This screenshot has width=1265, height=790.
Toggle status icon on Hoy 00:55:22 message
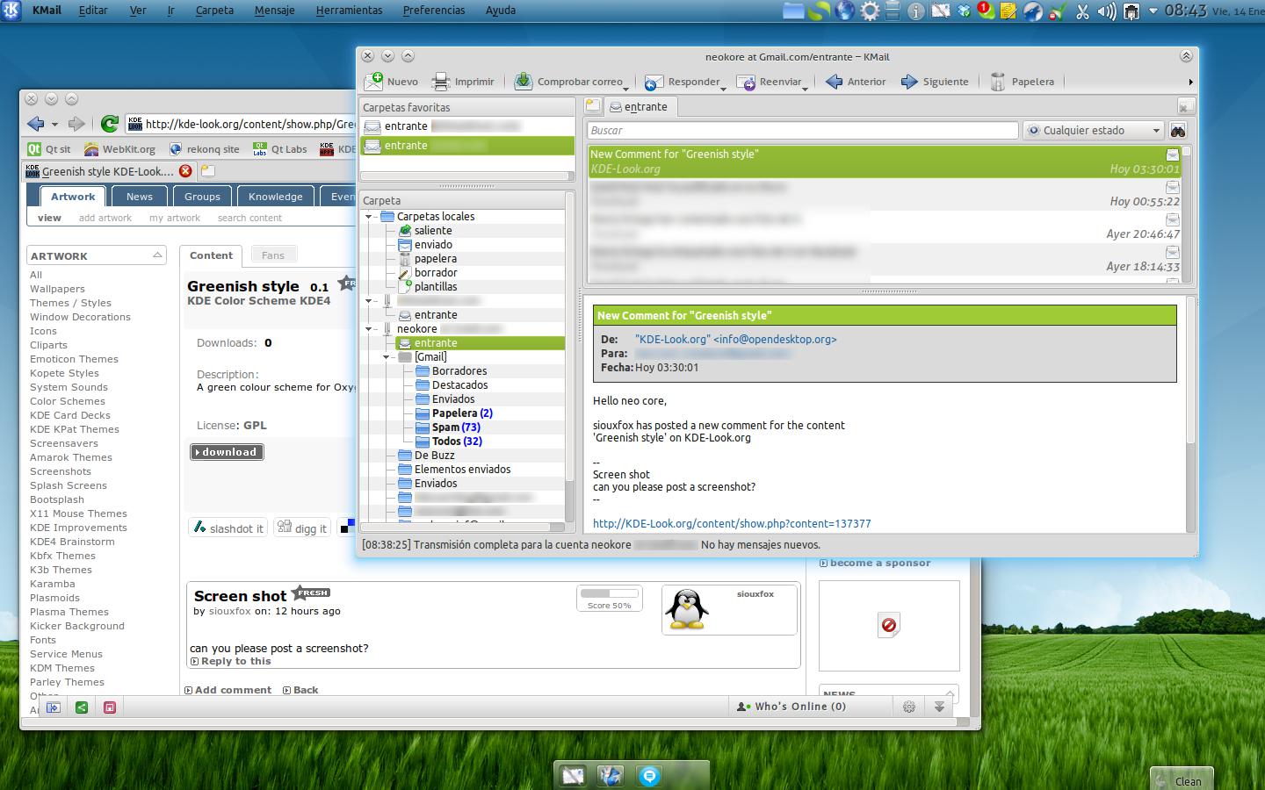click(1172, 187)
